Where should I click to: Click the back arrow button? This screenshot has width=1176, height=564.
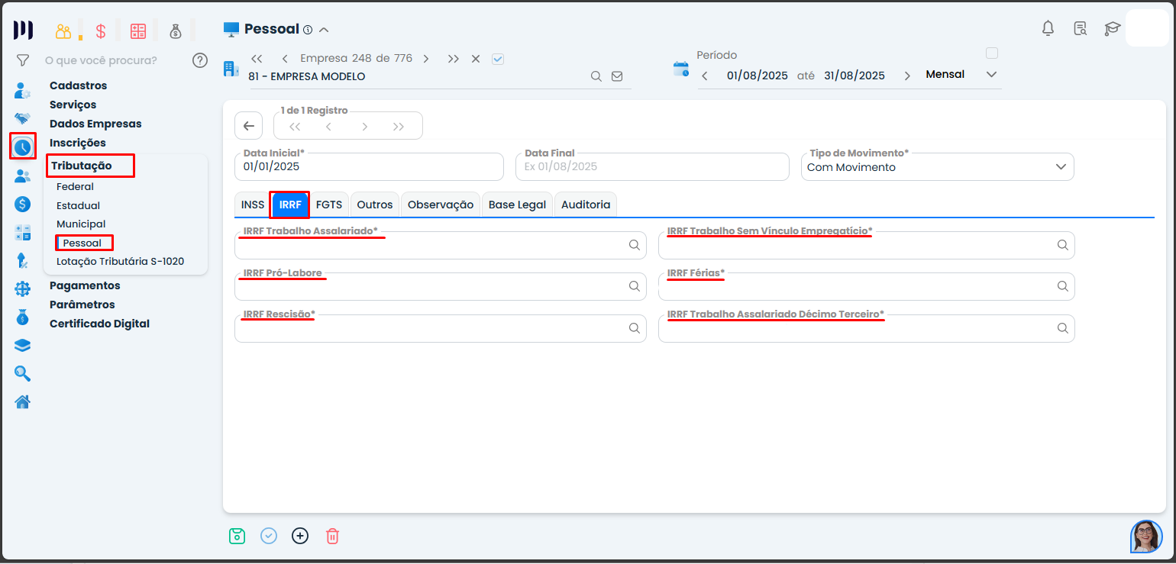[248, 126]
